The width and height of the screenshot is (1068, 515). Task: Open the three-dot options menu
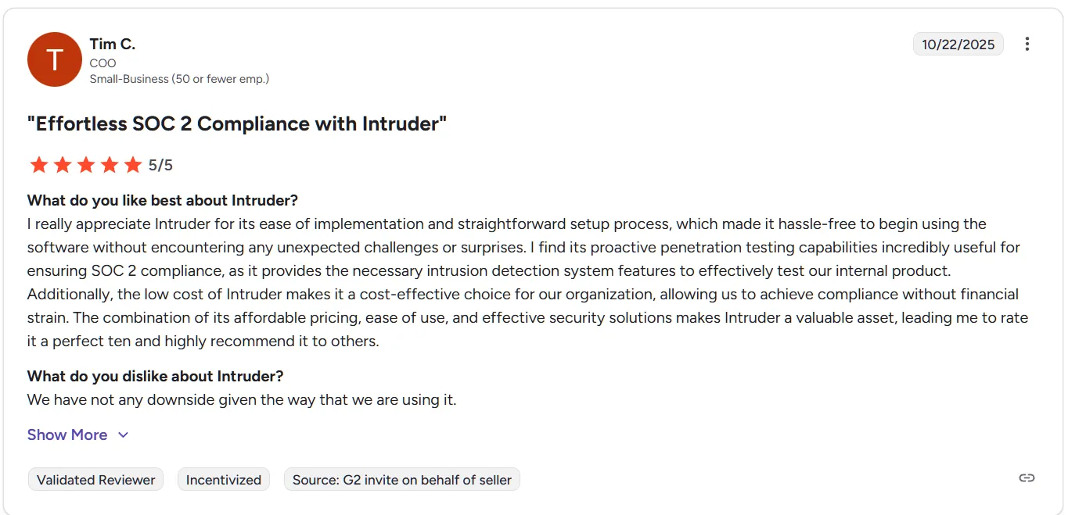(1027, 44)
